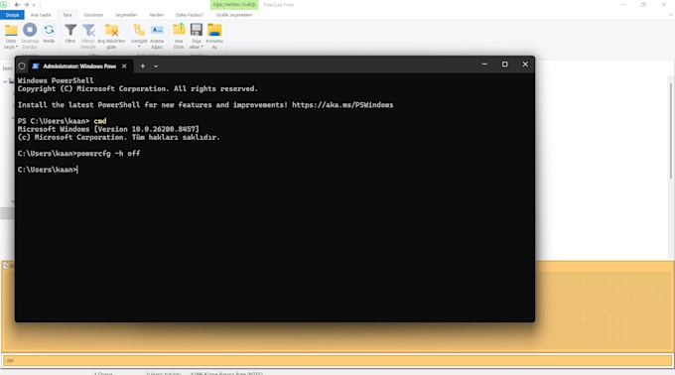Click the 'Copyright (C) Microsoft Corporation' line

138,88
